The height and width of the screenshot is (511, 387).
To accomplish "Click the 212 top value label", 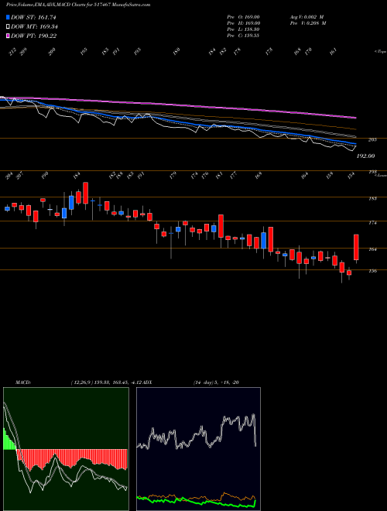I will [x=12, y=52].
